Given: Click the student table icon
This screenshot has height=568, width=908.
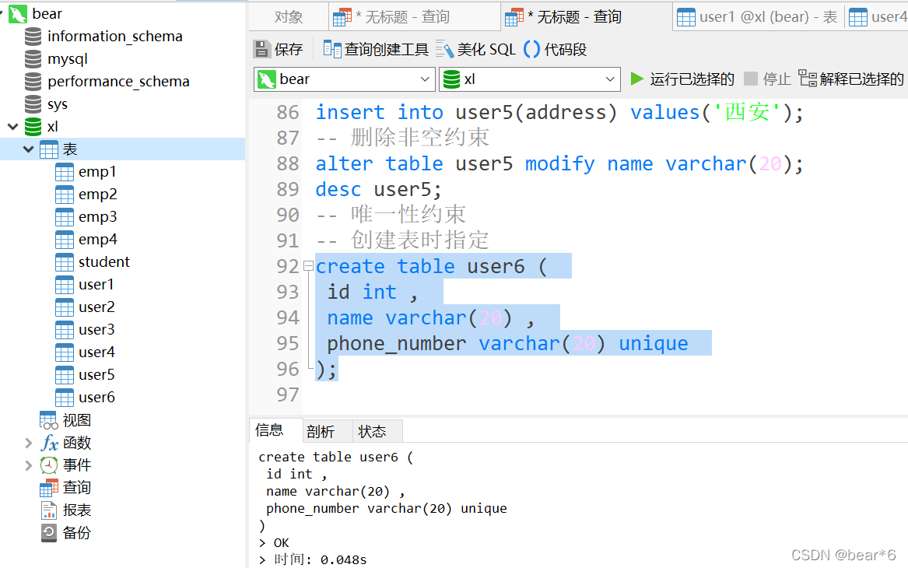Looking at the screenshot, I should point(65,262).
